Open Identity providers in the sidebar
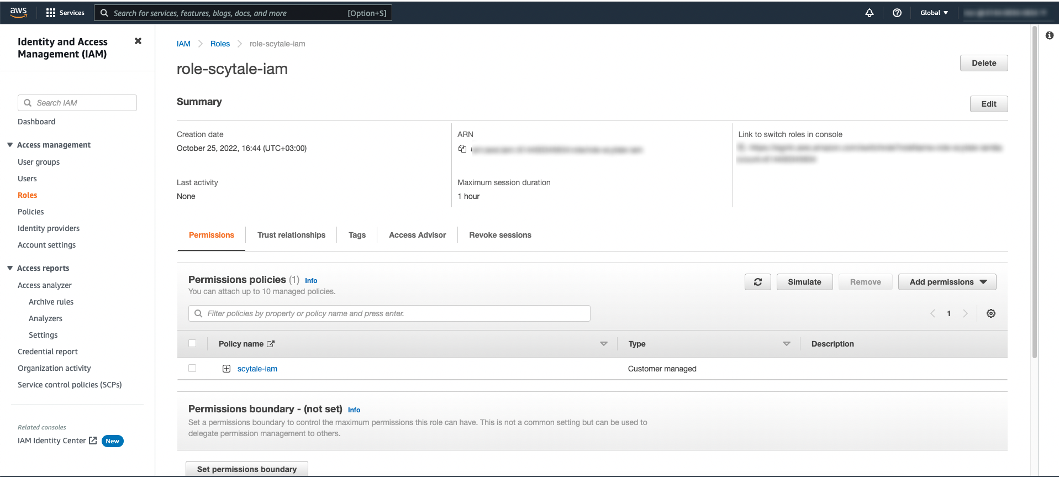This screenshot has width=1059, height=477. click(49, 228)
